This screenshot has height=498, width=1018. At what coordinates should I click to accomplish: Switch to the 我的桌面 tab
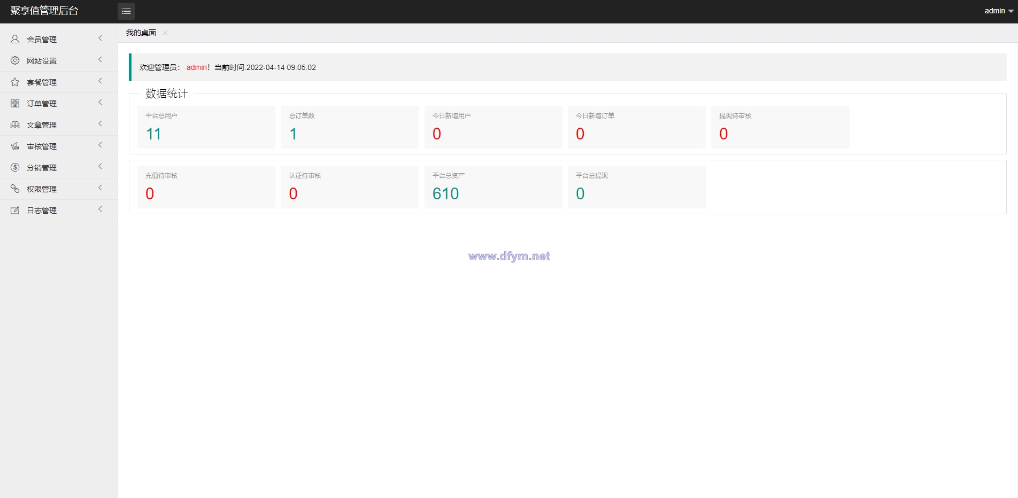point(141,33)
